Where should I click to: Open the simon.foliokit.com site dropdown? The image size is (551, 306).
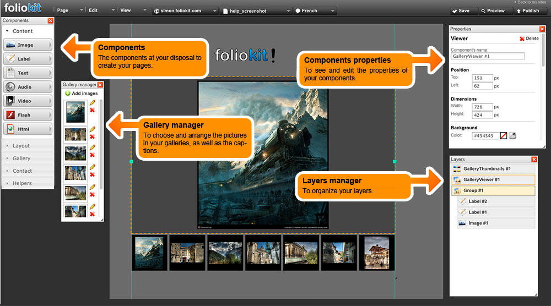[x=185, y=10]
